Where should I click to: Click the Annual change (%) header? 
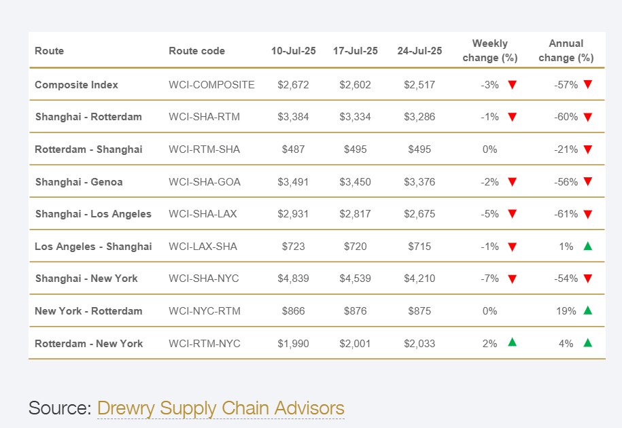tap(566, 51)
